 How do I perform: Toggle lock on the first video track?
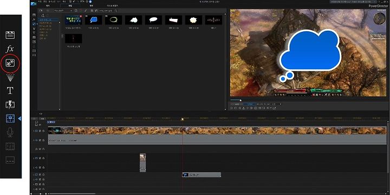click(x=43, y=131)
